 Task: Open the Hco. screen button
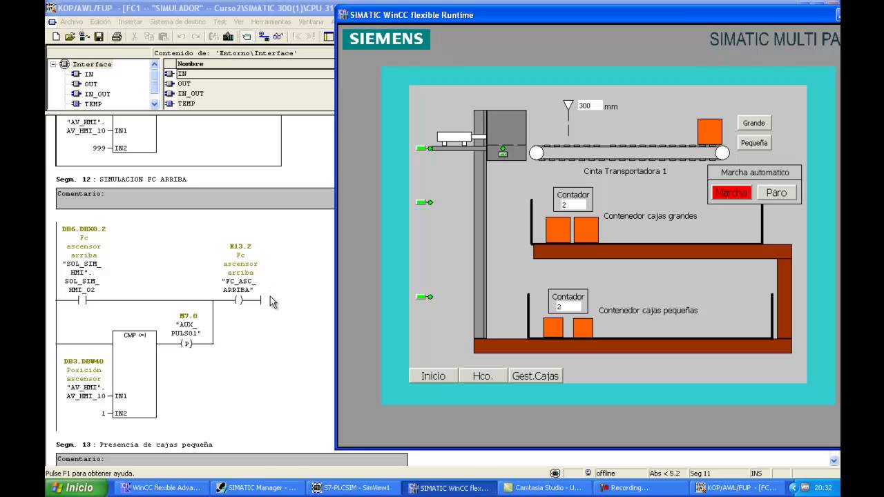pyautogui.click(x=483, y=376)
